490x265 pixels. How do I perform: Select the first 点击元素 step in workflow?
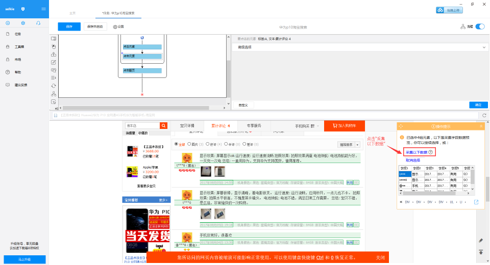[x=142, y=47]
